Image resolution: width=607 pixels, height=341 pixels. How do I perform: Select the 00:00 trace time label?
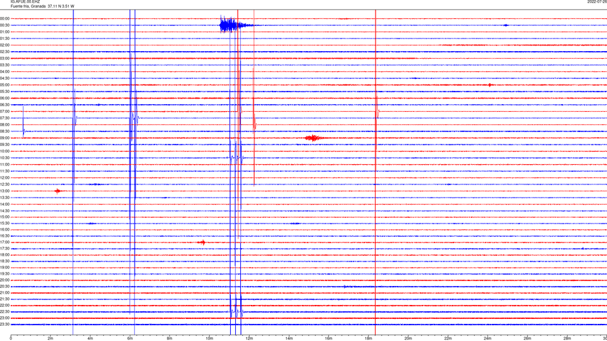point(4,18)
